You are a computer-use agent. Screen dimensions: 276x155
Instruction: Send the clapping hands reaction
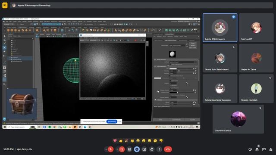[x=132, y=141]
